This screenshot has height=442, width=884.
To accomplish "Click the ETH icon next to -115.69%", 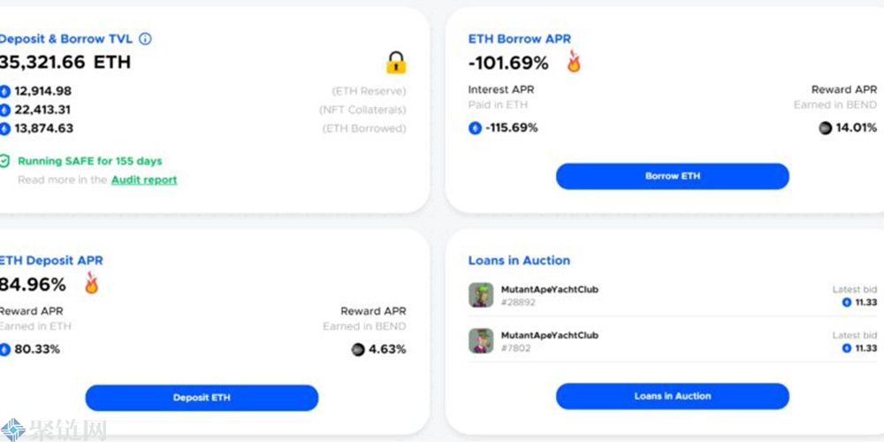I will 476,128.
